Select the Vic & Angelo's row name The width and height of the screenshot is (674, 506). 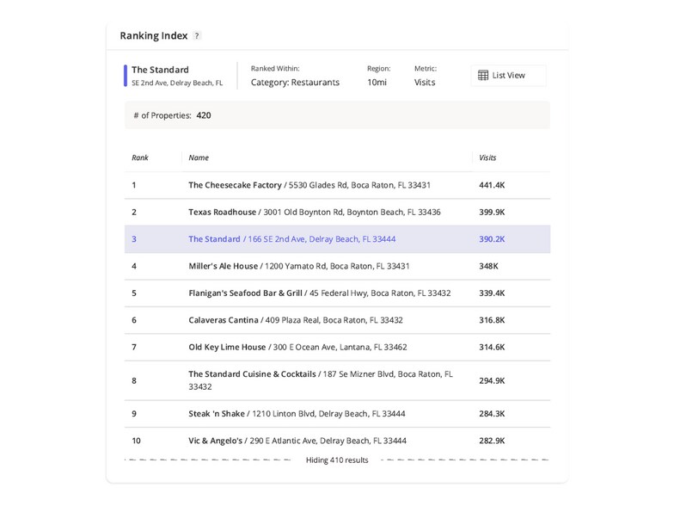215,441
